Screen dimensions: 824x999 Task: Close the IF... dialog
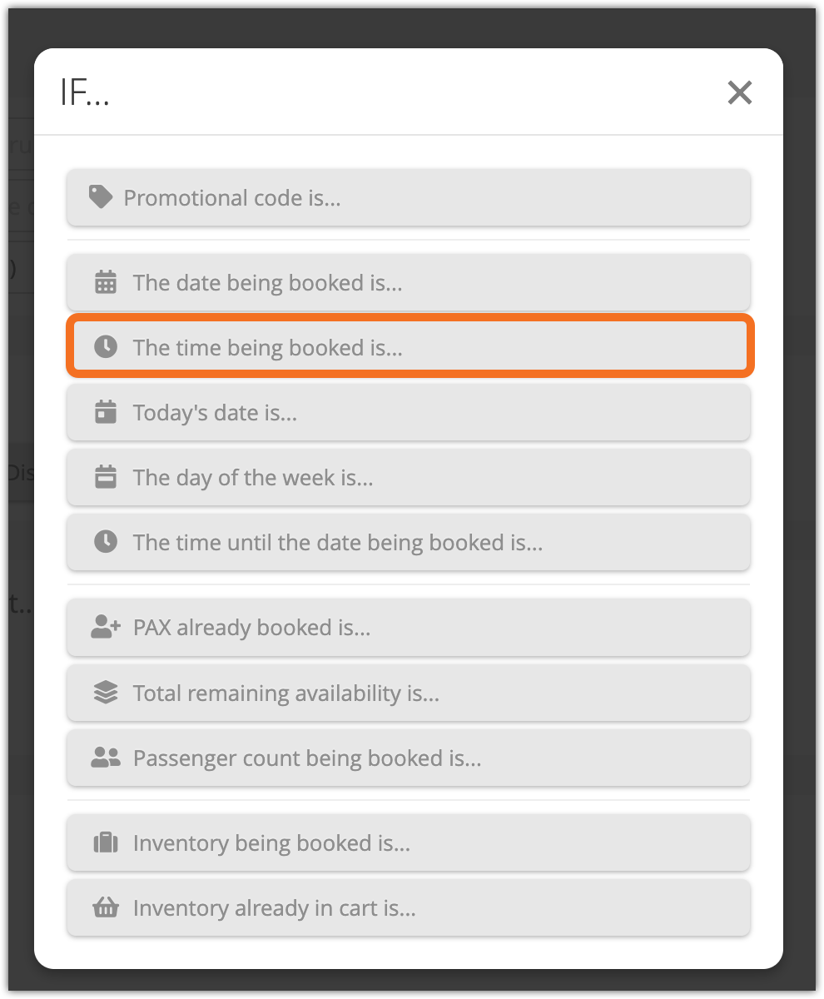click(739, 92)
